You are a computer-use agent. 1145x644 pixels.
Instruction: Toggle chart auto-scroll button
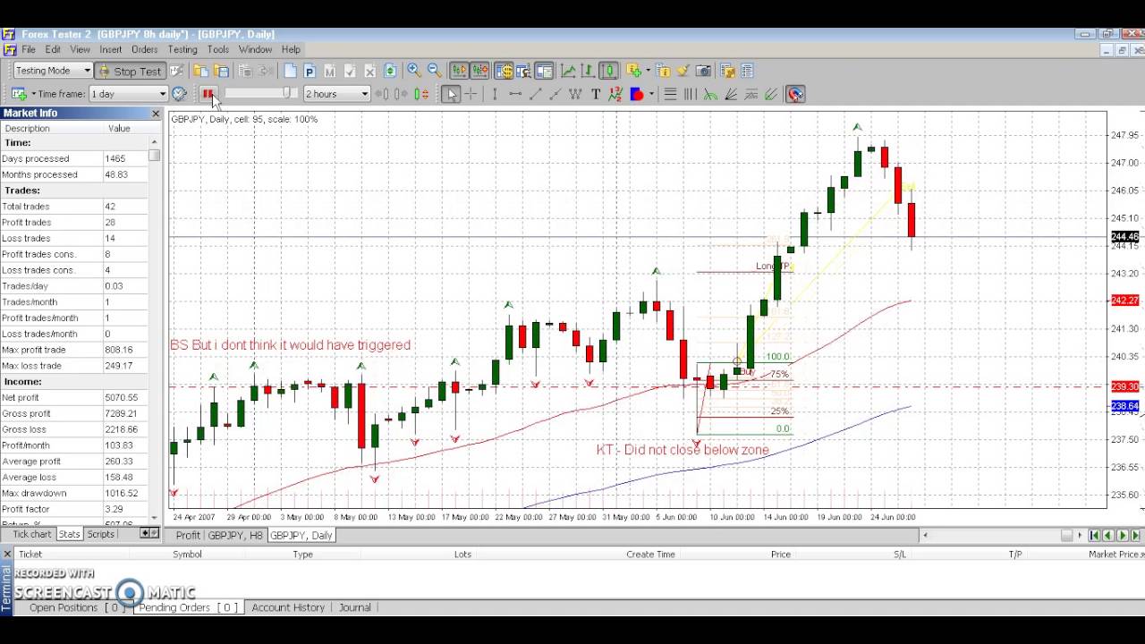pyautogui.click(x=459, y=71)
